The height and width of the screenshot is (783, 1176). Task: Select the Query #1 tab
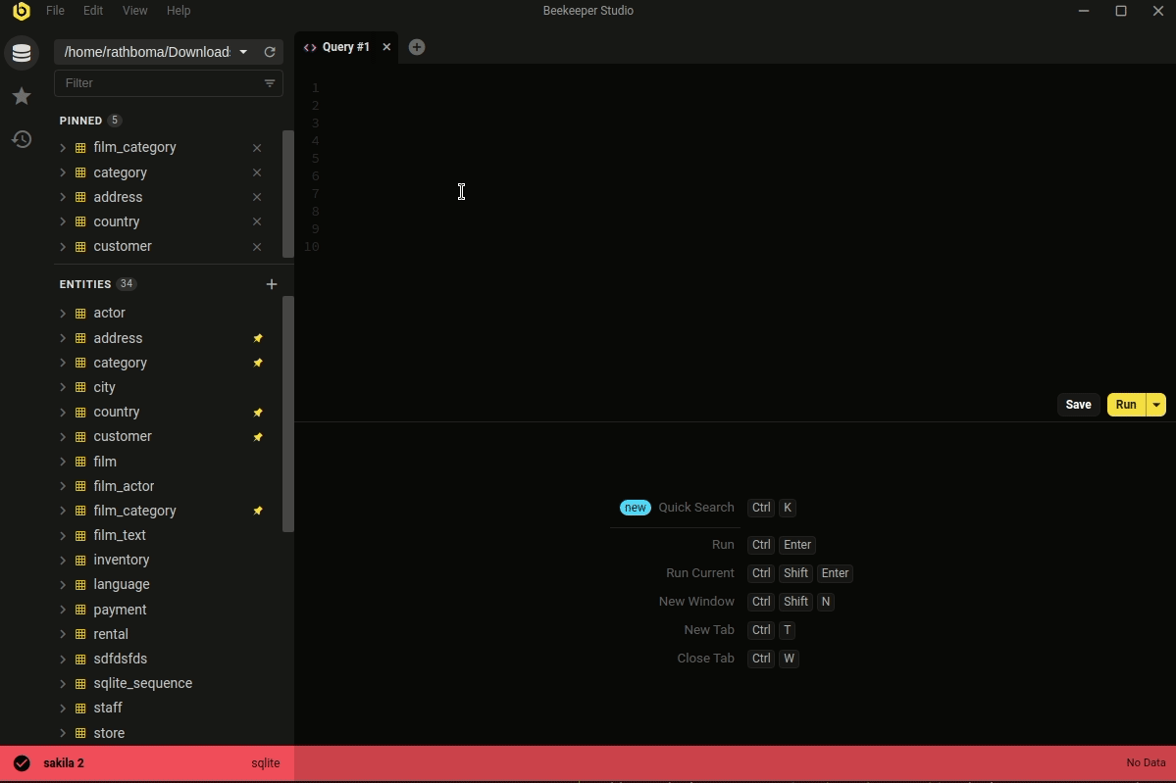point(346,47)
